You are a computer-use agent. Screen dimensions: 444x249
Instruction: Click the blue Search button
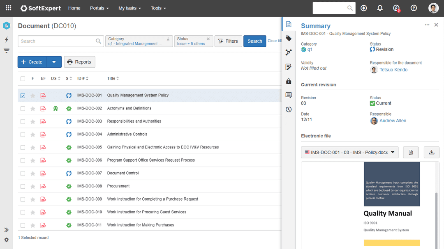click(x=254, y=41)
